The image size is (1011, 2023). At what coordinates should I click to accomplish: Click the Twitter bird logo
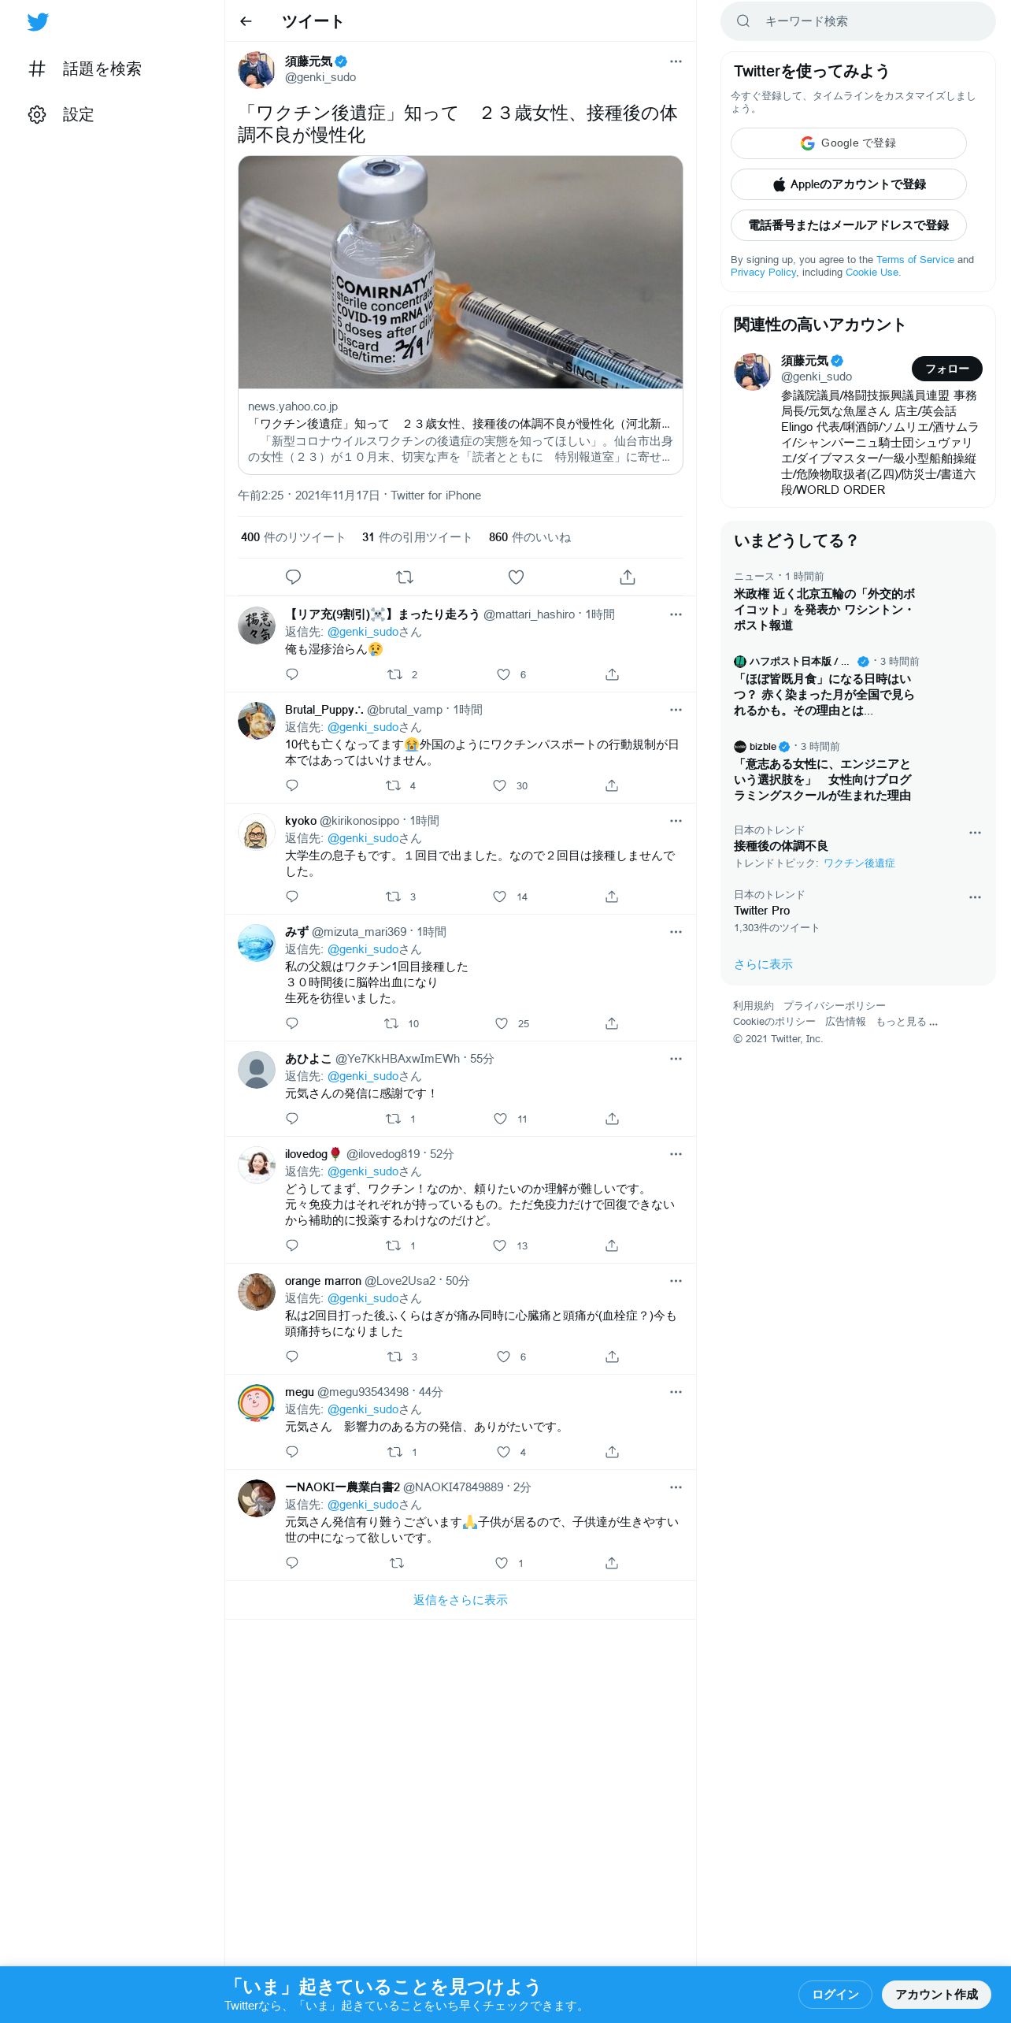(38, 22)
